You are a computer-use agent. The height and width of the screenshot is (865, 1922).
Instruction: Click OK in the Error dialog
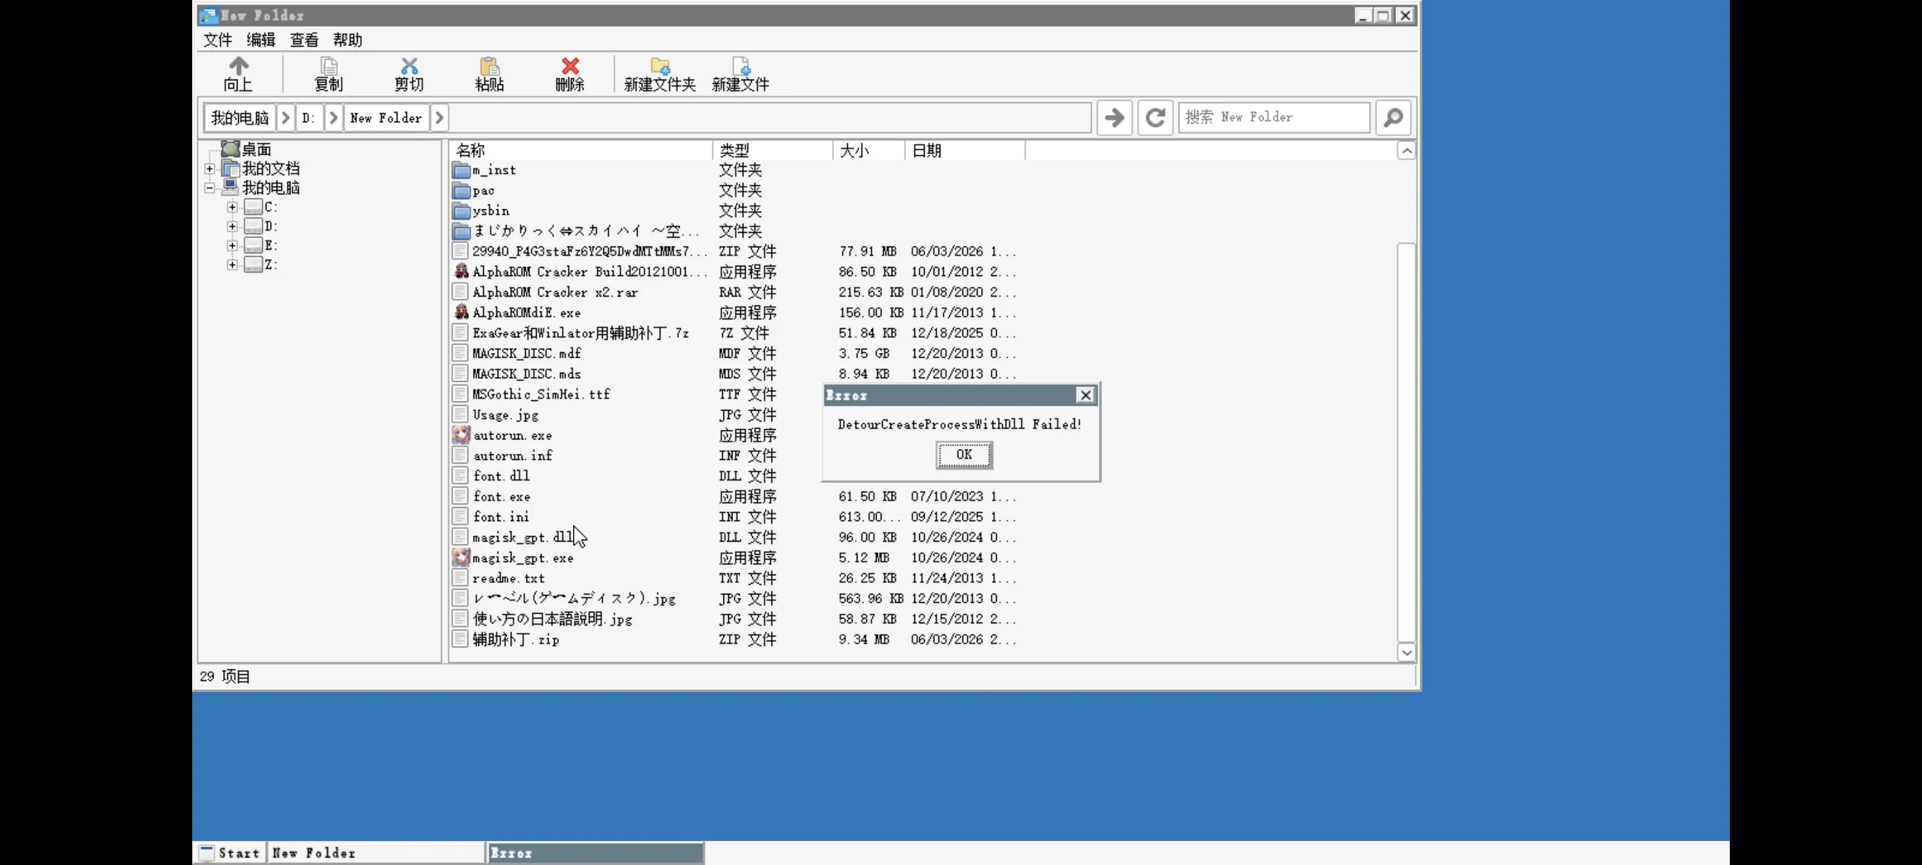964,454
